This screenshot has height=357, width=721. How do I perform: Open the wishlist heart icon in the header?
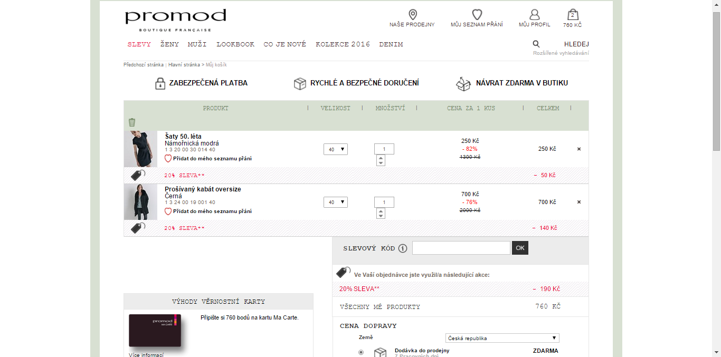coord(477,15)
